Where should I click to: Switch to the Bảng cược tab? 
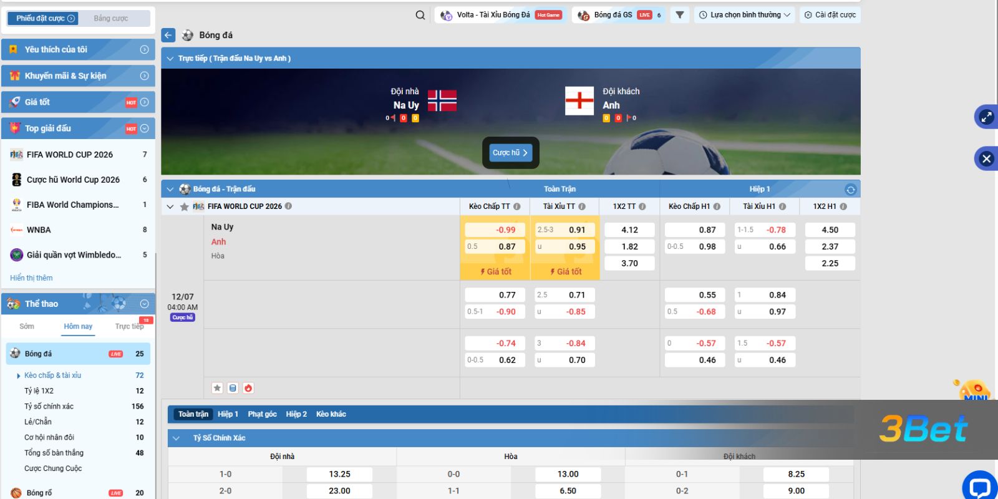111,18
